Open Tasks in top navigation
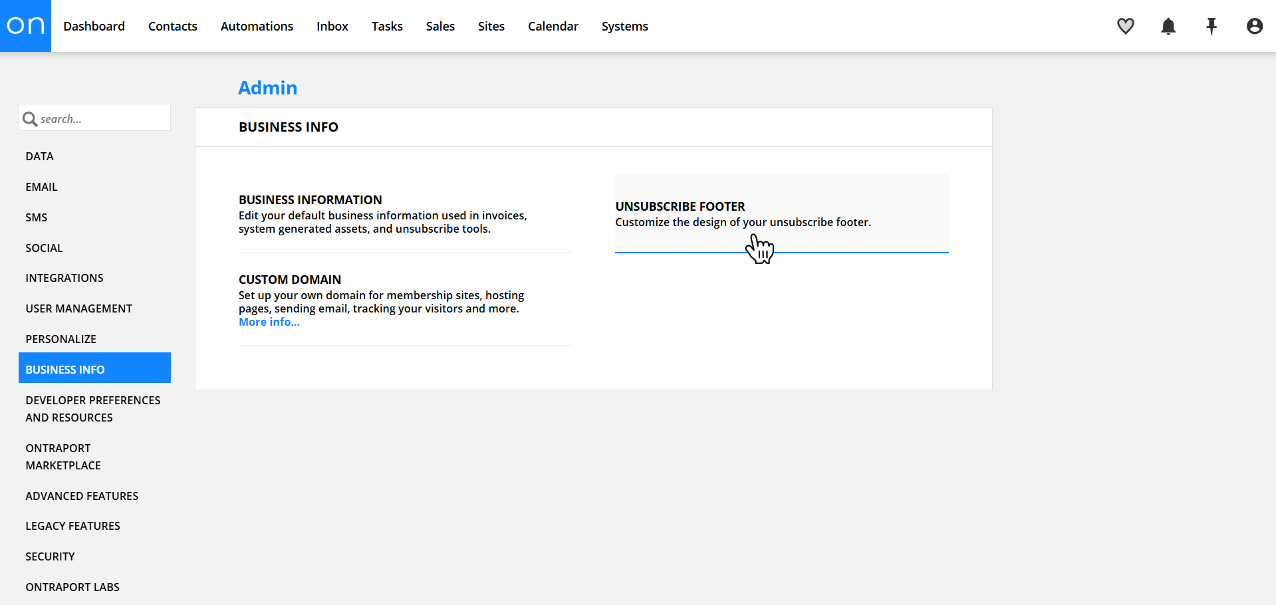Screen dimensions: 1276x605 point(387,26)
